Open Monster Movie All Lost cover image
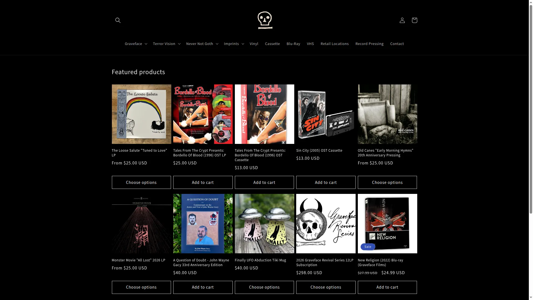 (141, 224)
